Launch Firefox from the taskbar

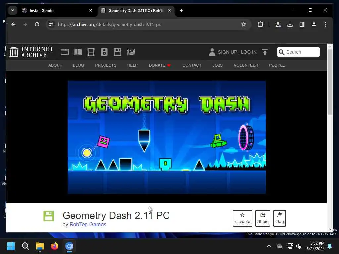55,246
